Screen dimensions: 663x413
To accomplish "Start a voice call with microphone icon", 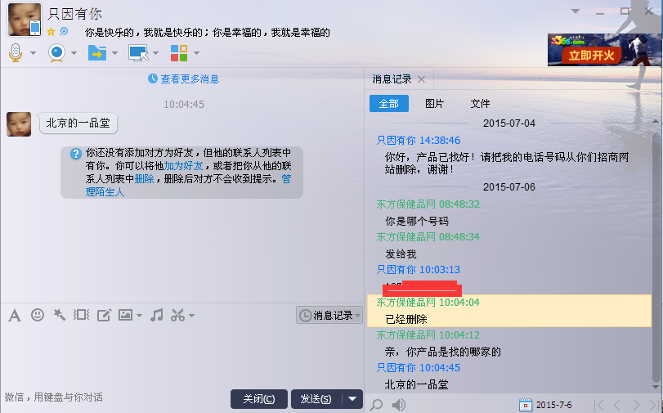I will (x=16, y=53).
